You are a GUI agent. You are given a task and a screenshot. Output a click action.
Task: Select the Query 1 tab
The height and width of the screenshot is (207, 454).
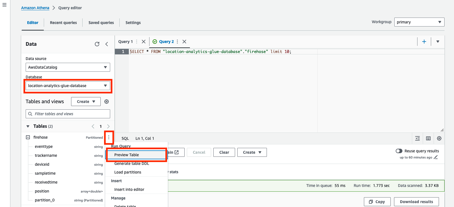click(x=125, y=42)
